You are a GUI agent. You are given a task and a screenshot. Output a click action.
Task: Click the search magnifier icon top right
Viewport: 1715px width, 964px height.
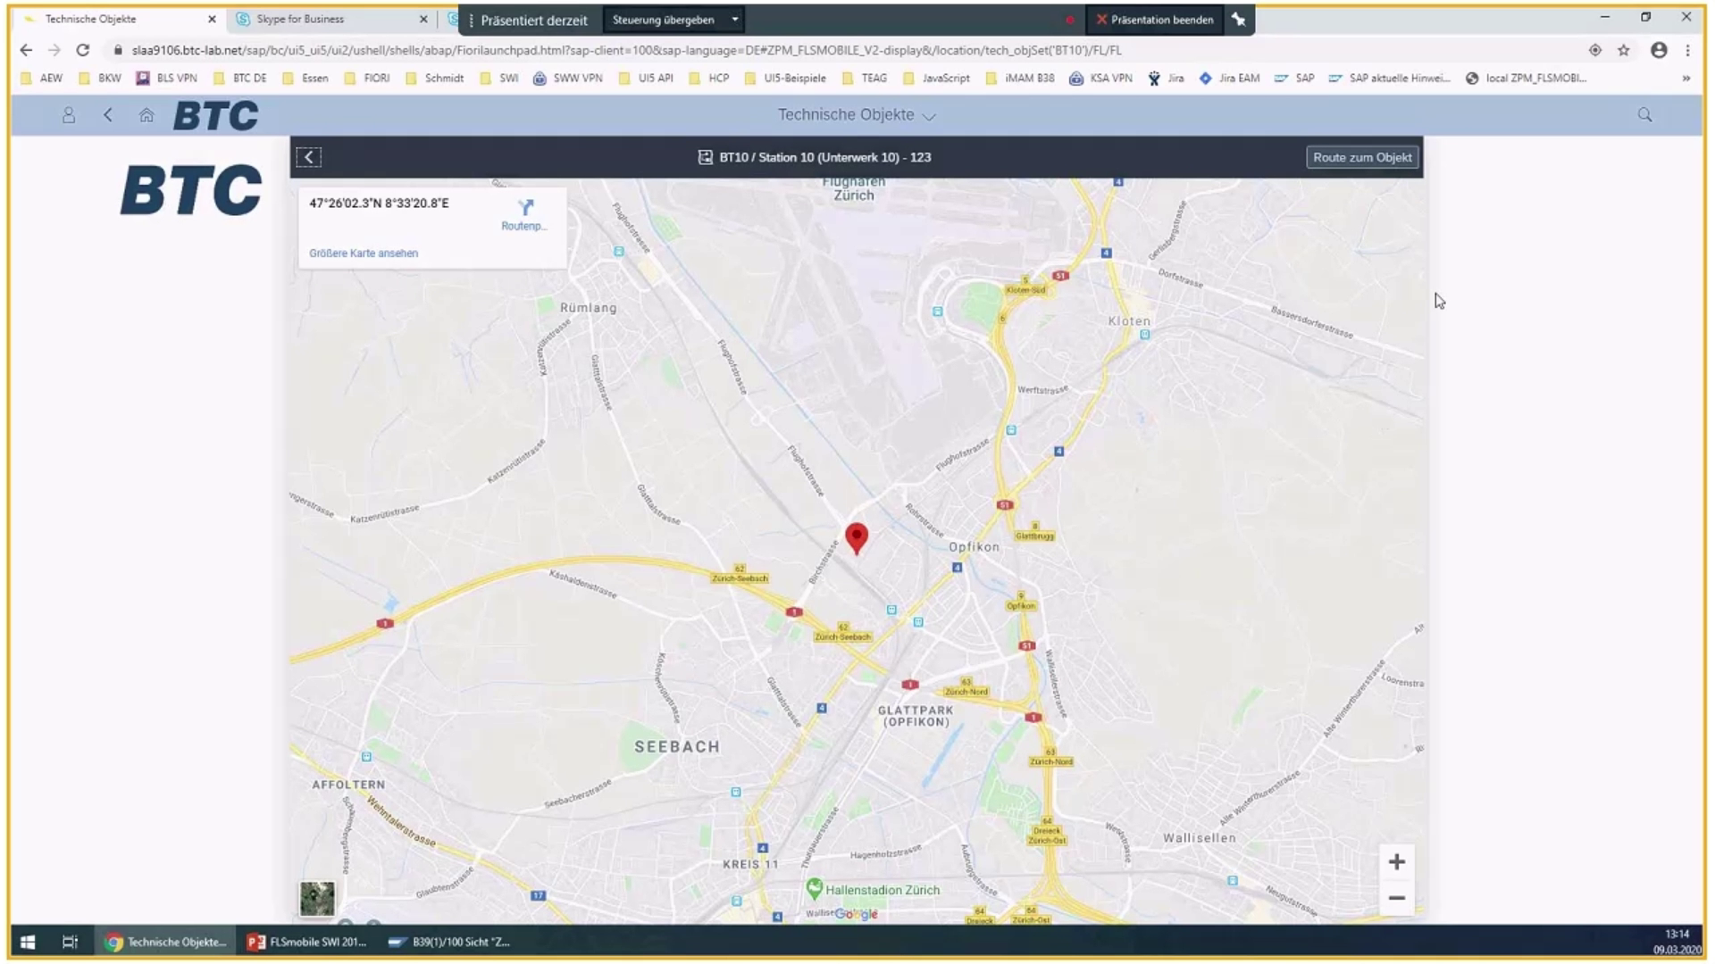(x=1644, y=115)
